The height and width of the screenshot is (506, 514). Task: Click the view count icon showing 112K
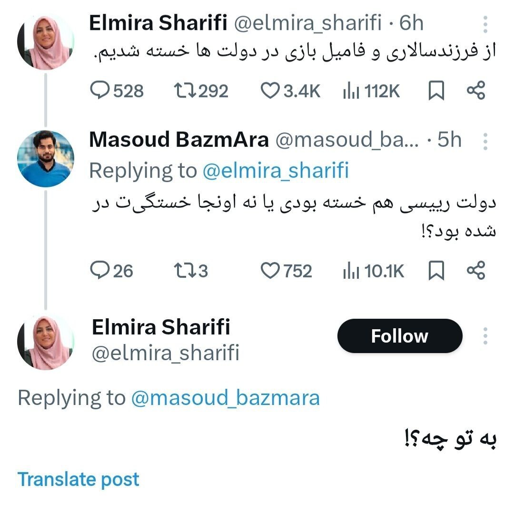click(x=352, y=91)
